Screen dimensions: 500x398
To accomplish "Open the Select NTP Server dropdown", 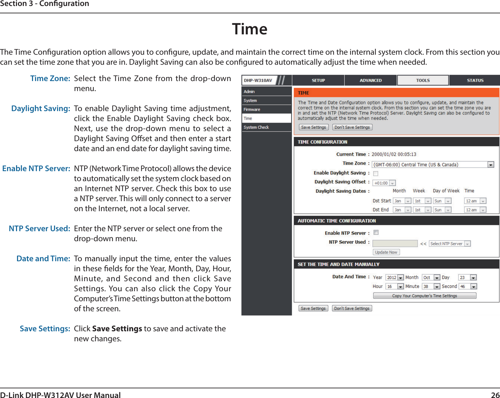I will tap(450, 244).
